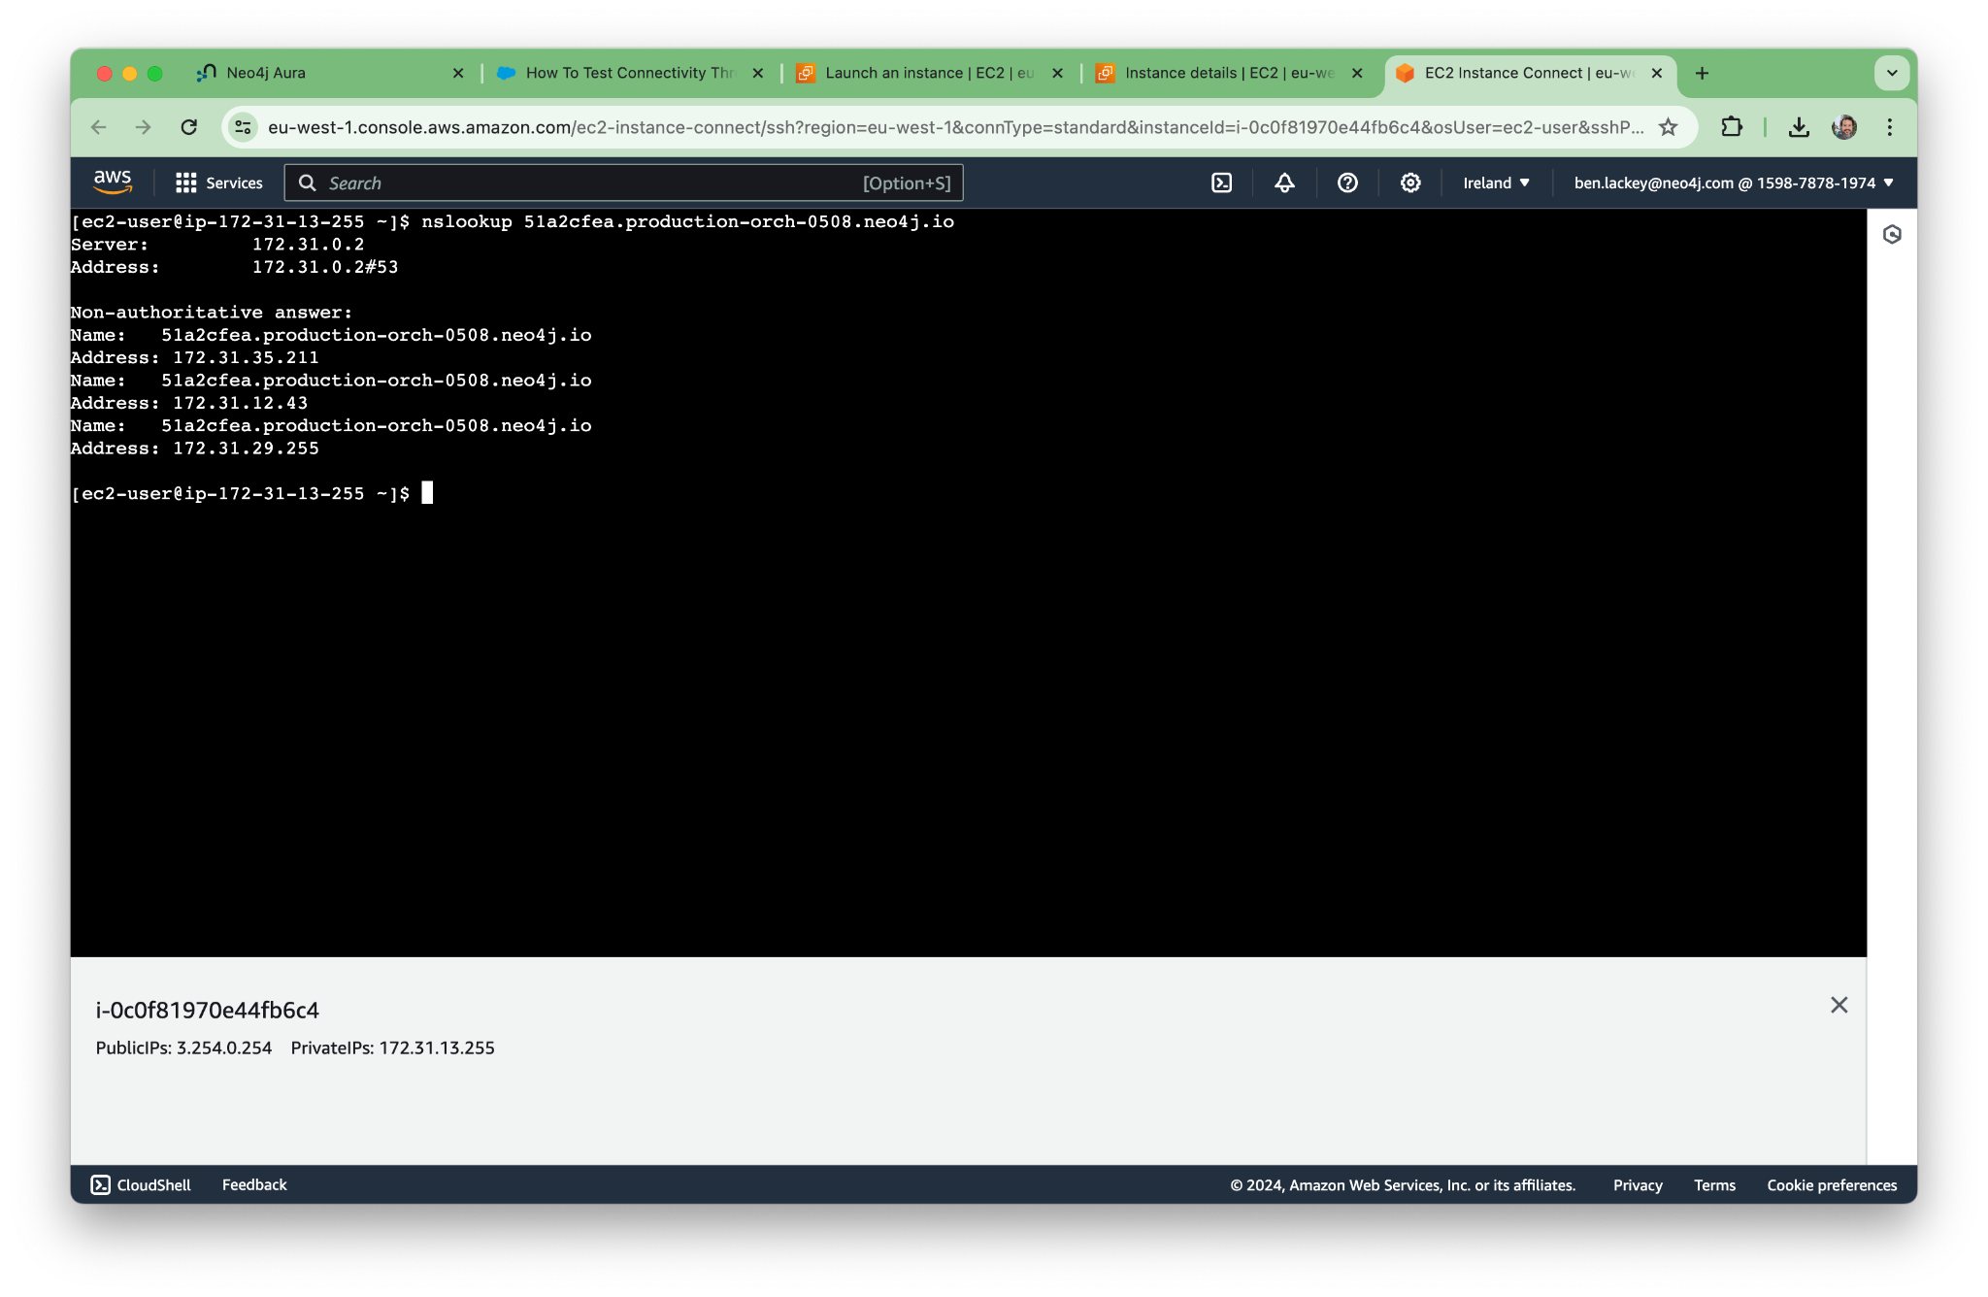This screenshot has width=1988, height=1297.
Task: Click the Address 172.31.12.43 line
Action: (189, 403)
